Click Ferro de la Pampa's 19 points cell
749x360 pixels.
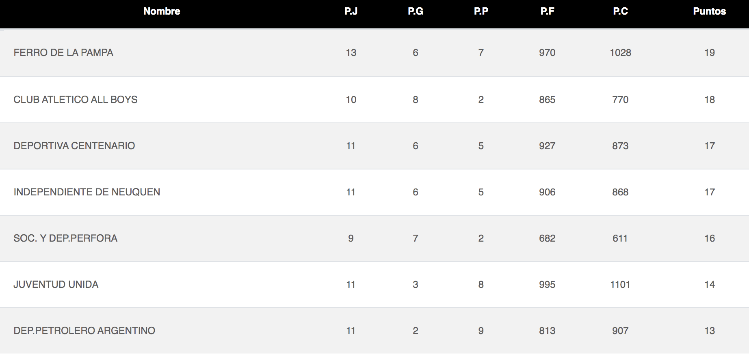point(710,53)
